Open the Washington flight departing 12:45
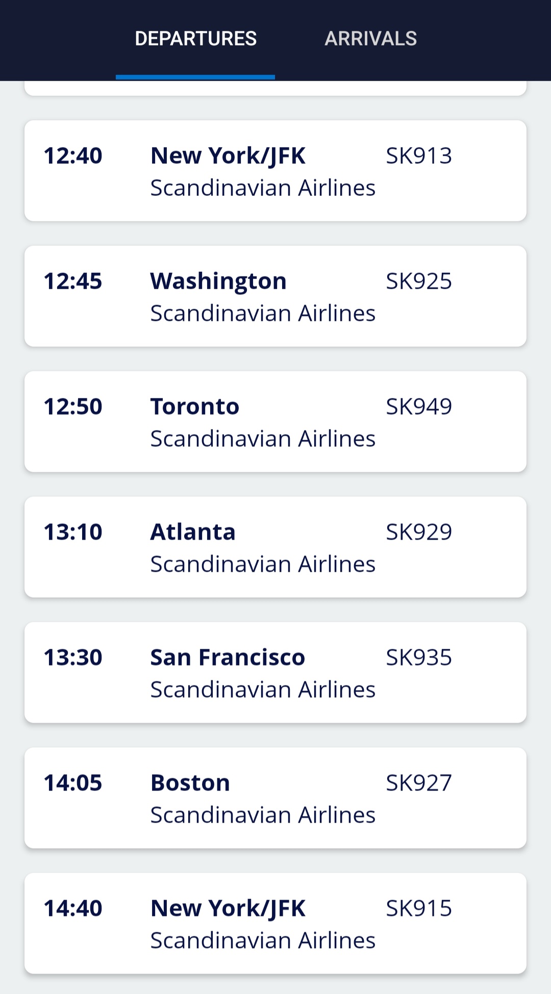This screenshot has width=551, height=994. 275,296
